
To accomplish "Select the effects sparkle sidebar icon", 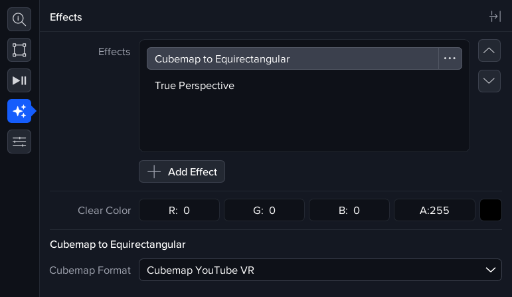I will pos(19,111).
